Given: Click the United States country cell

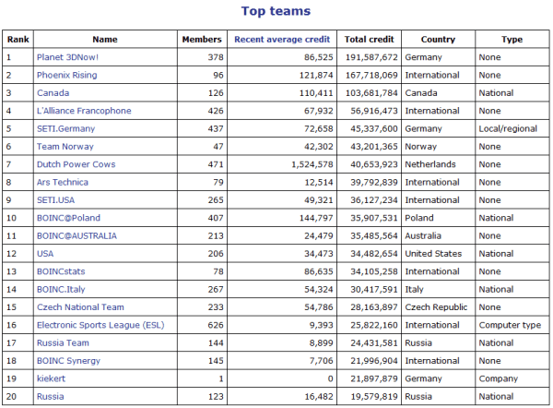Looking at the screenshot, I should 433,253.
